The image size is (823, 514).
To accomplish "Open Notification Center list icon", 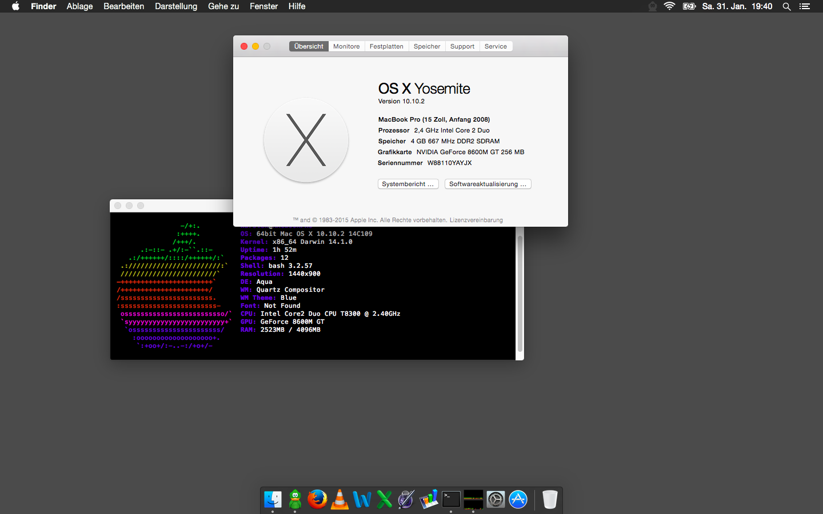I will (805, 6).
